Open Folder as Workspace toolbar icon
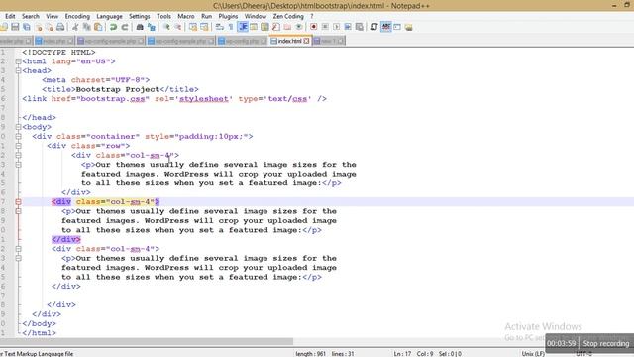The width and height of the screenshot is (634, 357). click(x=287, y=27)
